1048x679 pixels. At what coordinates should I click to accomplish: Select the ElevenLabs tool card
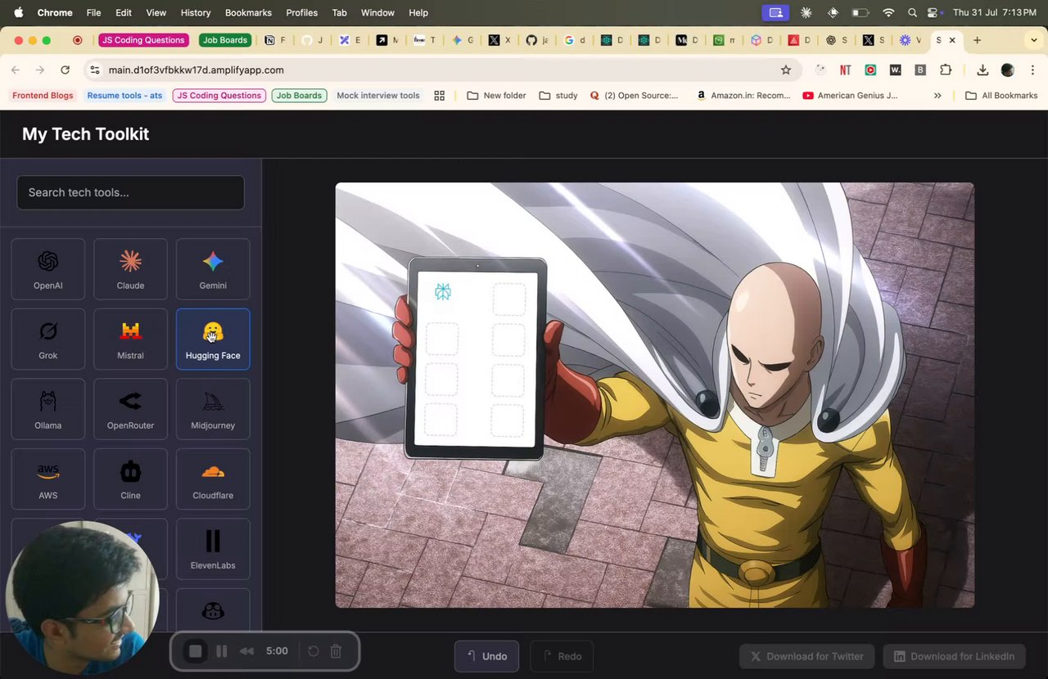point(213,549)
